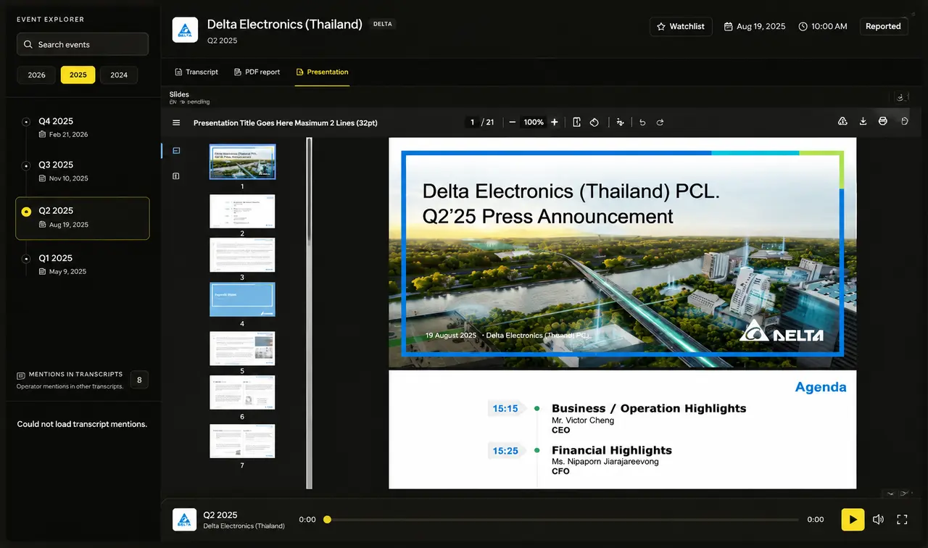928x548 pixels.
Task: Click the rightmost PDF toolbar icon
Action: [905, 121]
